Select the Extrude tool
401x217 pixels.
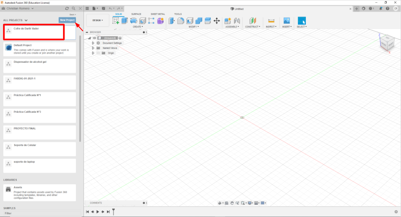[124, 21]
